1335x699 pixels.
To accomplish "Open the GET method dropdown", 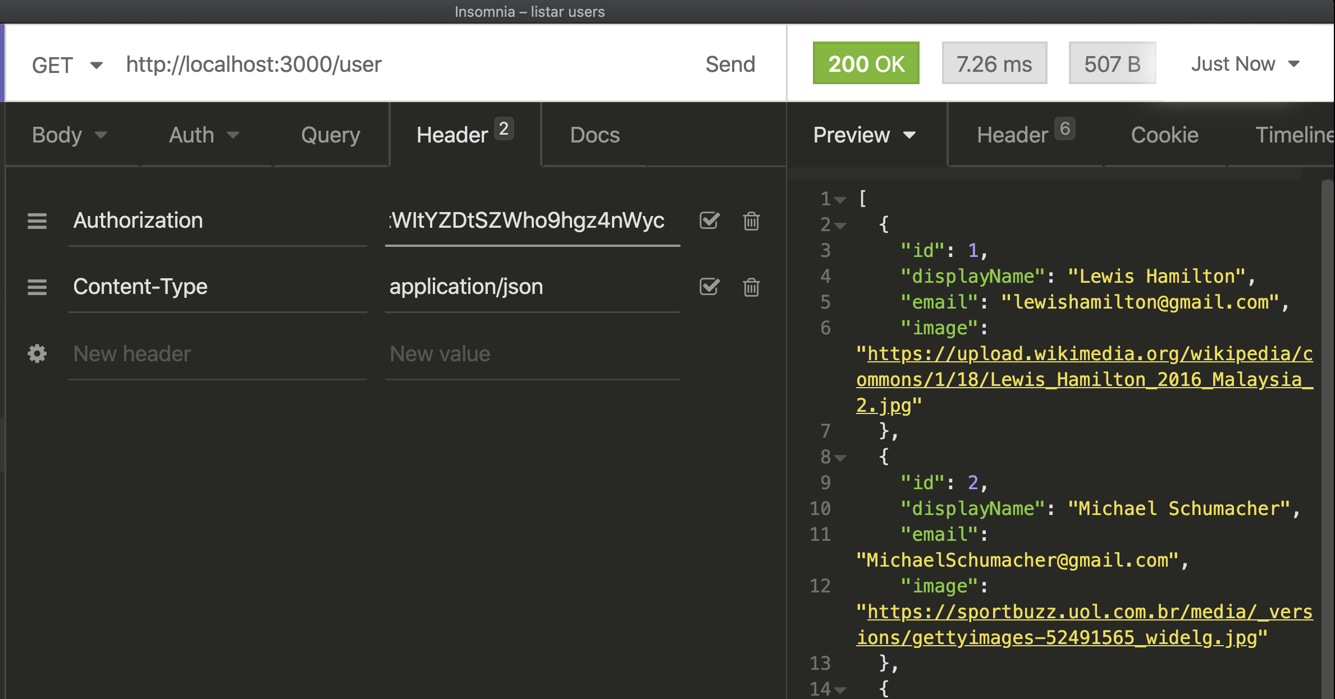I will click(x=66, y=65).
